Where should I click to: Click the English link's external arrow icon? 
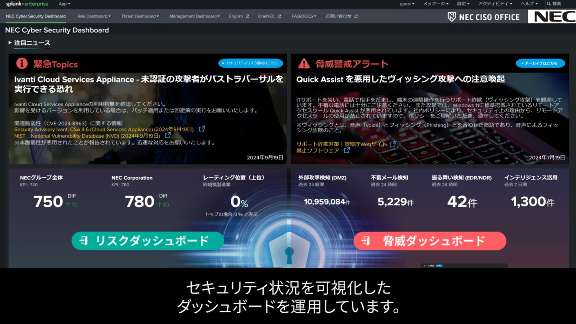click(x=247, y=16)
